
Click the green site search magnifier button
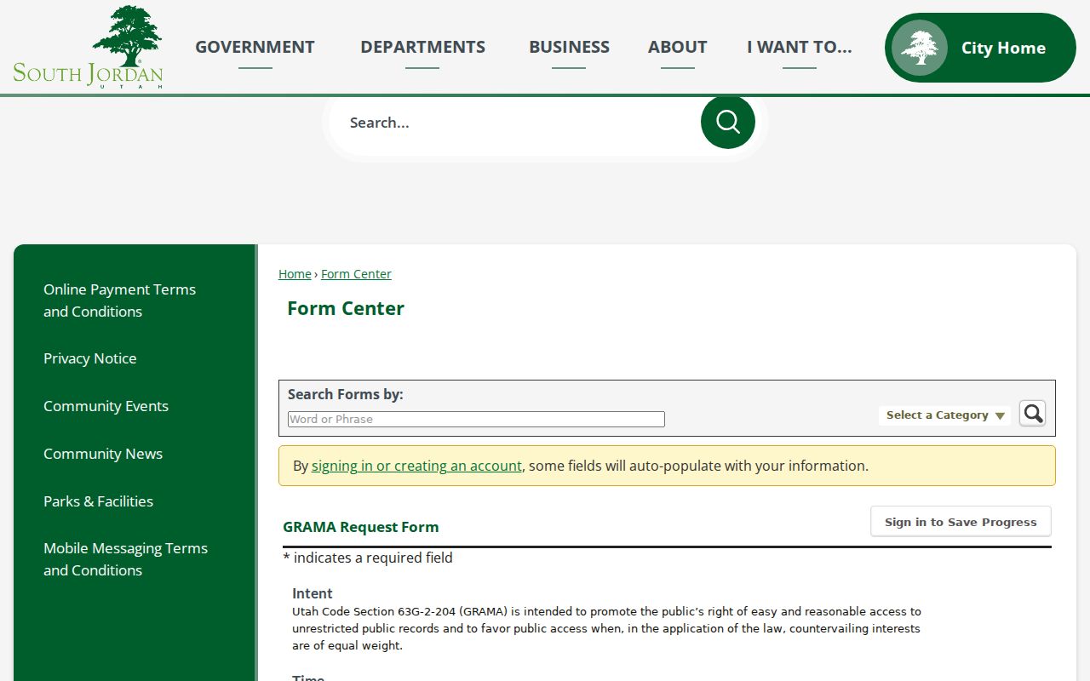(x=728, y=122)
